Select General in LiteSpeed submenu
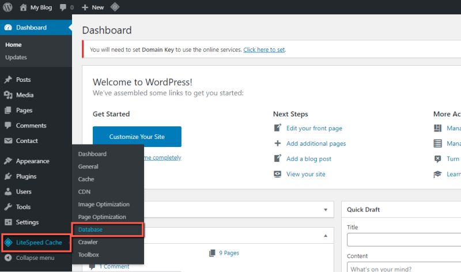 click(88, 167)
